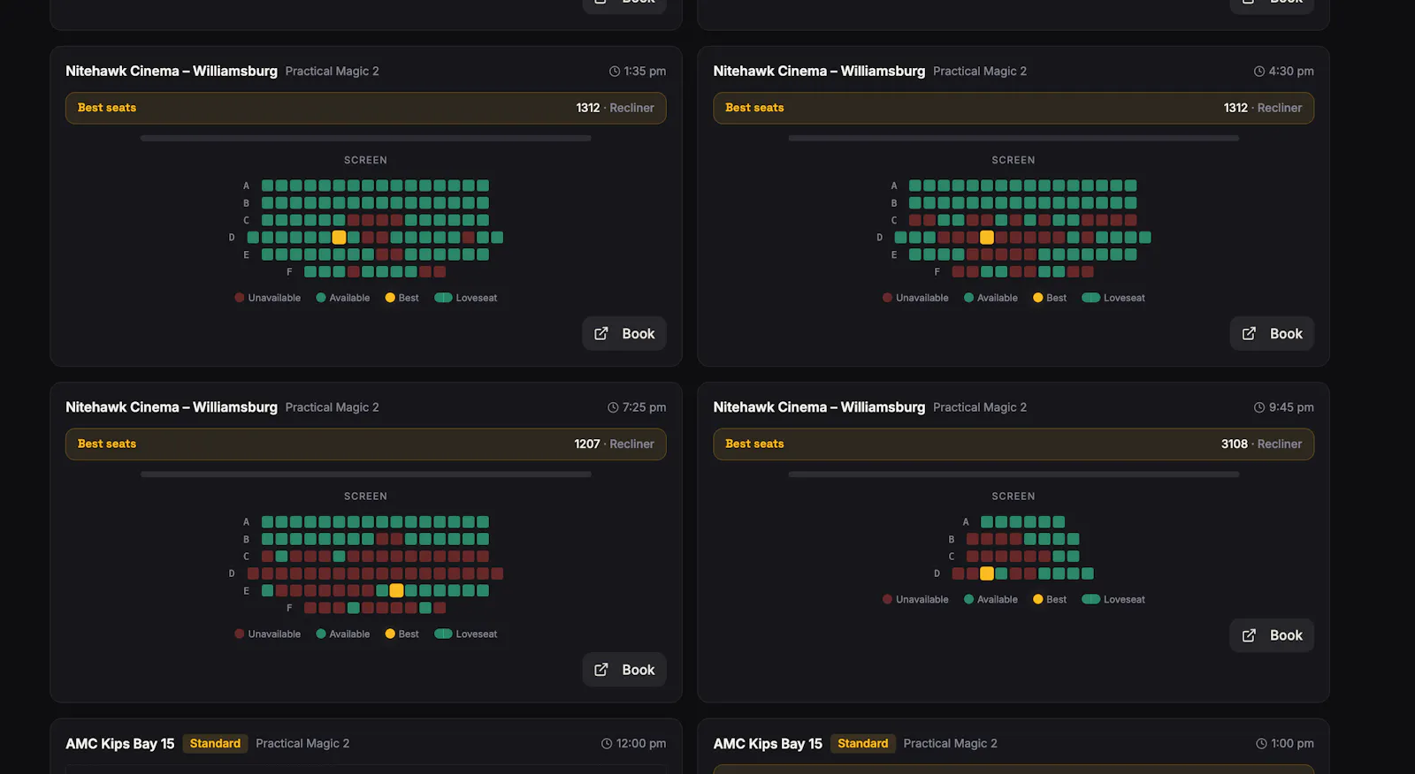
Task: Click AMC Kips Bay 15 title for 12:00 pm
Action: [120, 744]
